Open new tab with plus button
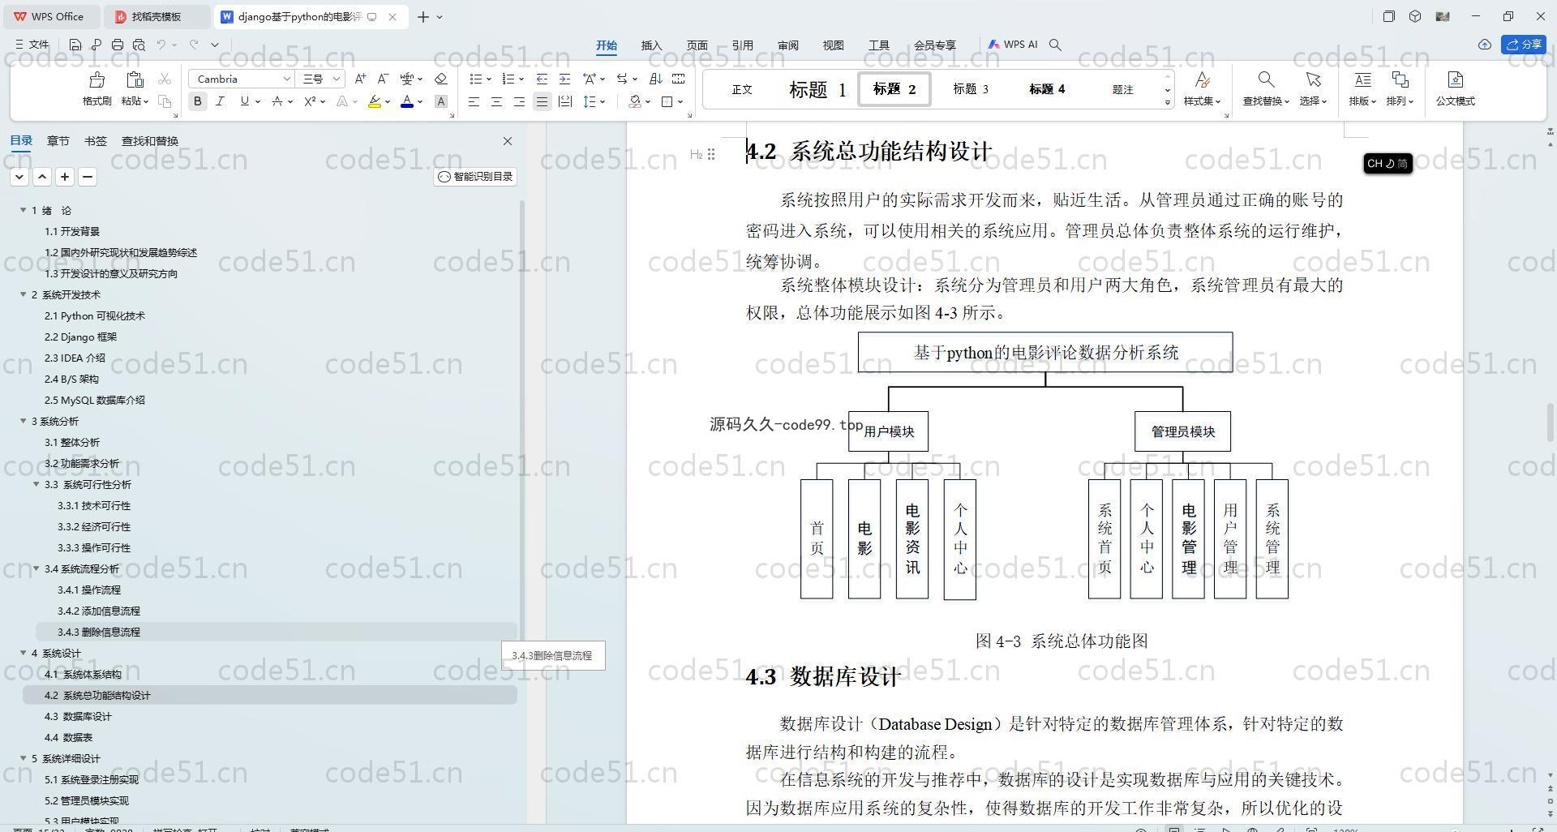Image resolution: width=1557 pixels, height=832 pixels. 422,16
